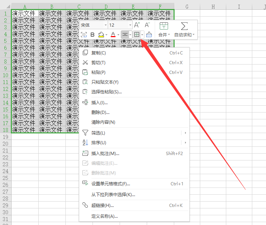Select column A header

pos(25,7)
